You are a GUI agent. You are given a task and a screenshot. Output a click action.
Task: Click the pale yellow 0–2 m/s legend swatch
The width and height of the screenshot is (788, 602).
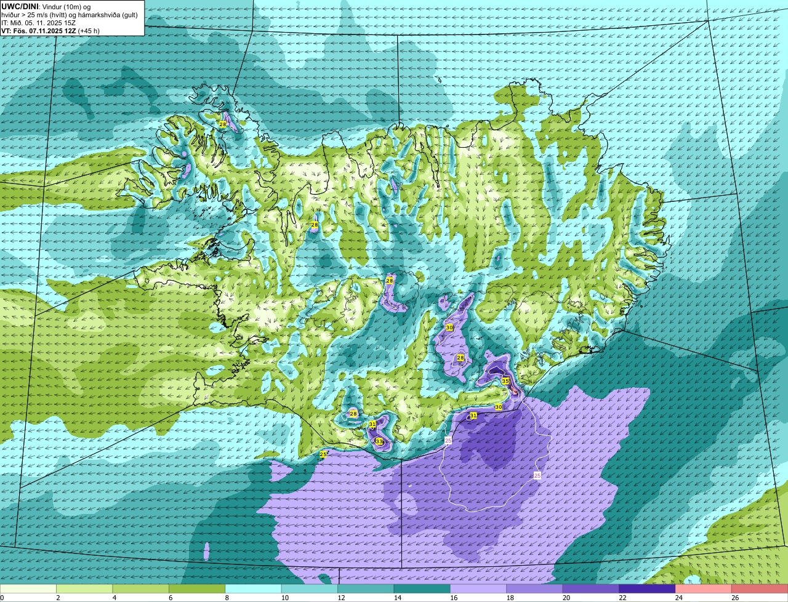tap(28, 589)
